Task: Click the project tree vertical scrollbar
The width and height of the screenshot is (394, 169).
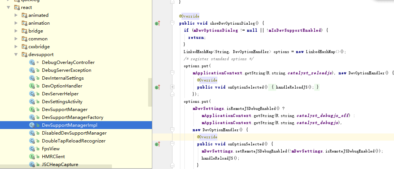Action: coord(150,92)
